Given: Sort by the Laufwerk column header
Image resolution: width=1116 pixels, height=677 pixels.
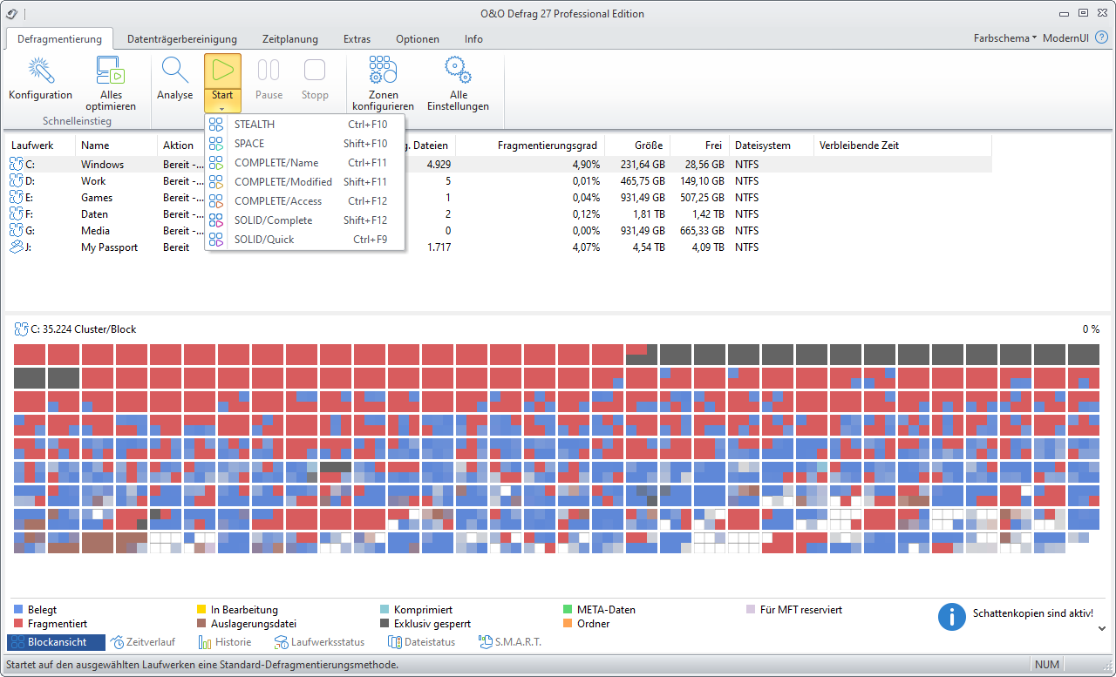Looking at the screenshot, I should (41, 146).
